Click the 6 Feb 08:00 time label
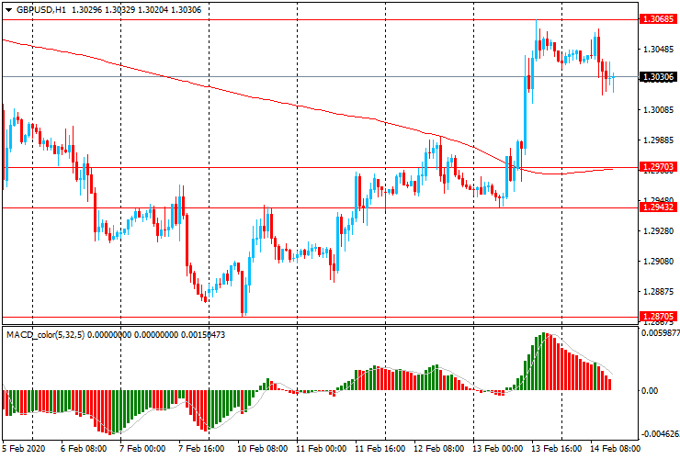The image size is (680, 459). point(84,448)
